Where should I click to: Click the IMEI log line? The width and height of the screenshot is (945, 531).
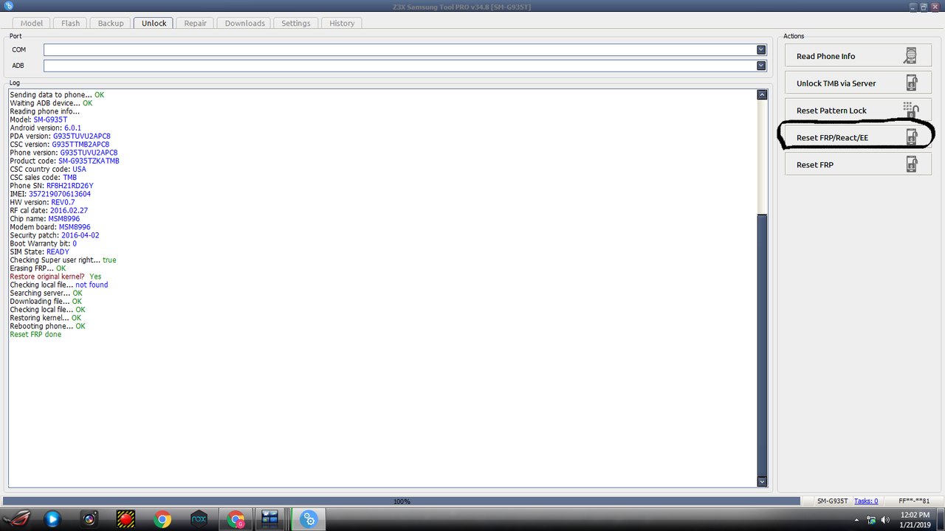pyautogui.click(x=50, y=194)
